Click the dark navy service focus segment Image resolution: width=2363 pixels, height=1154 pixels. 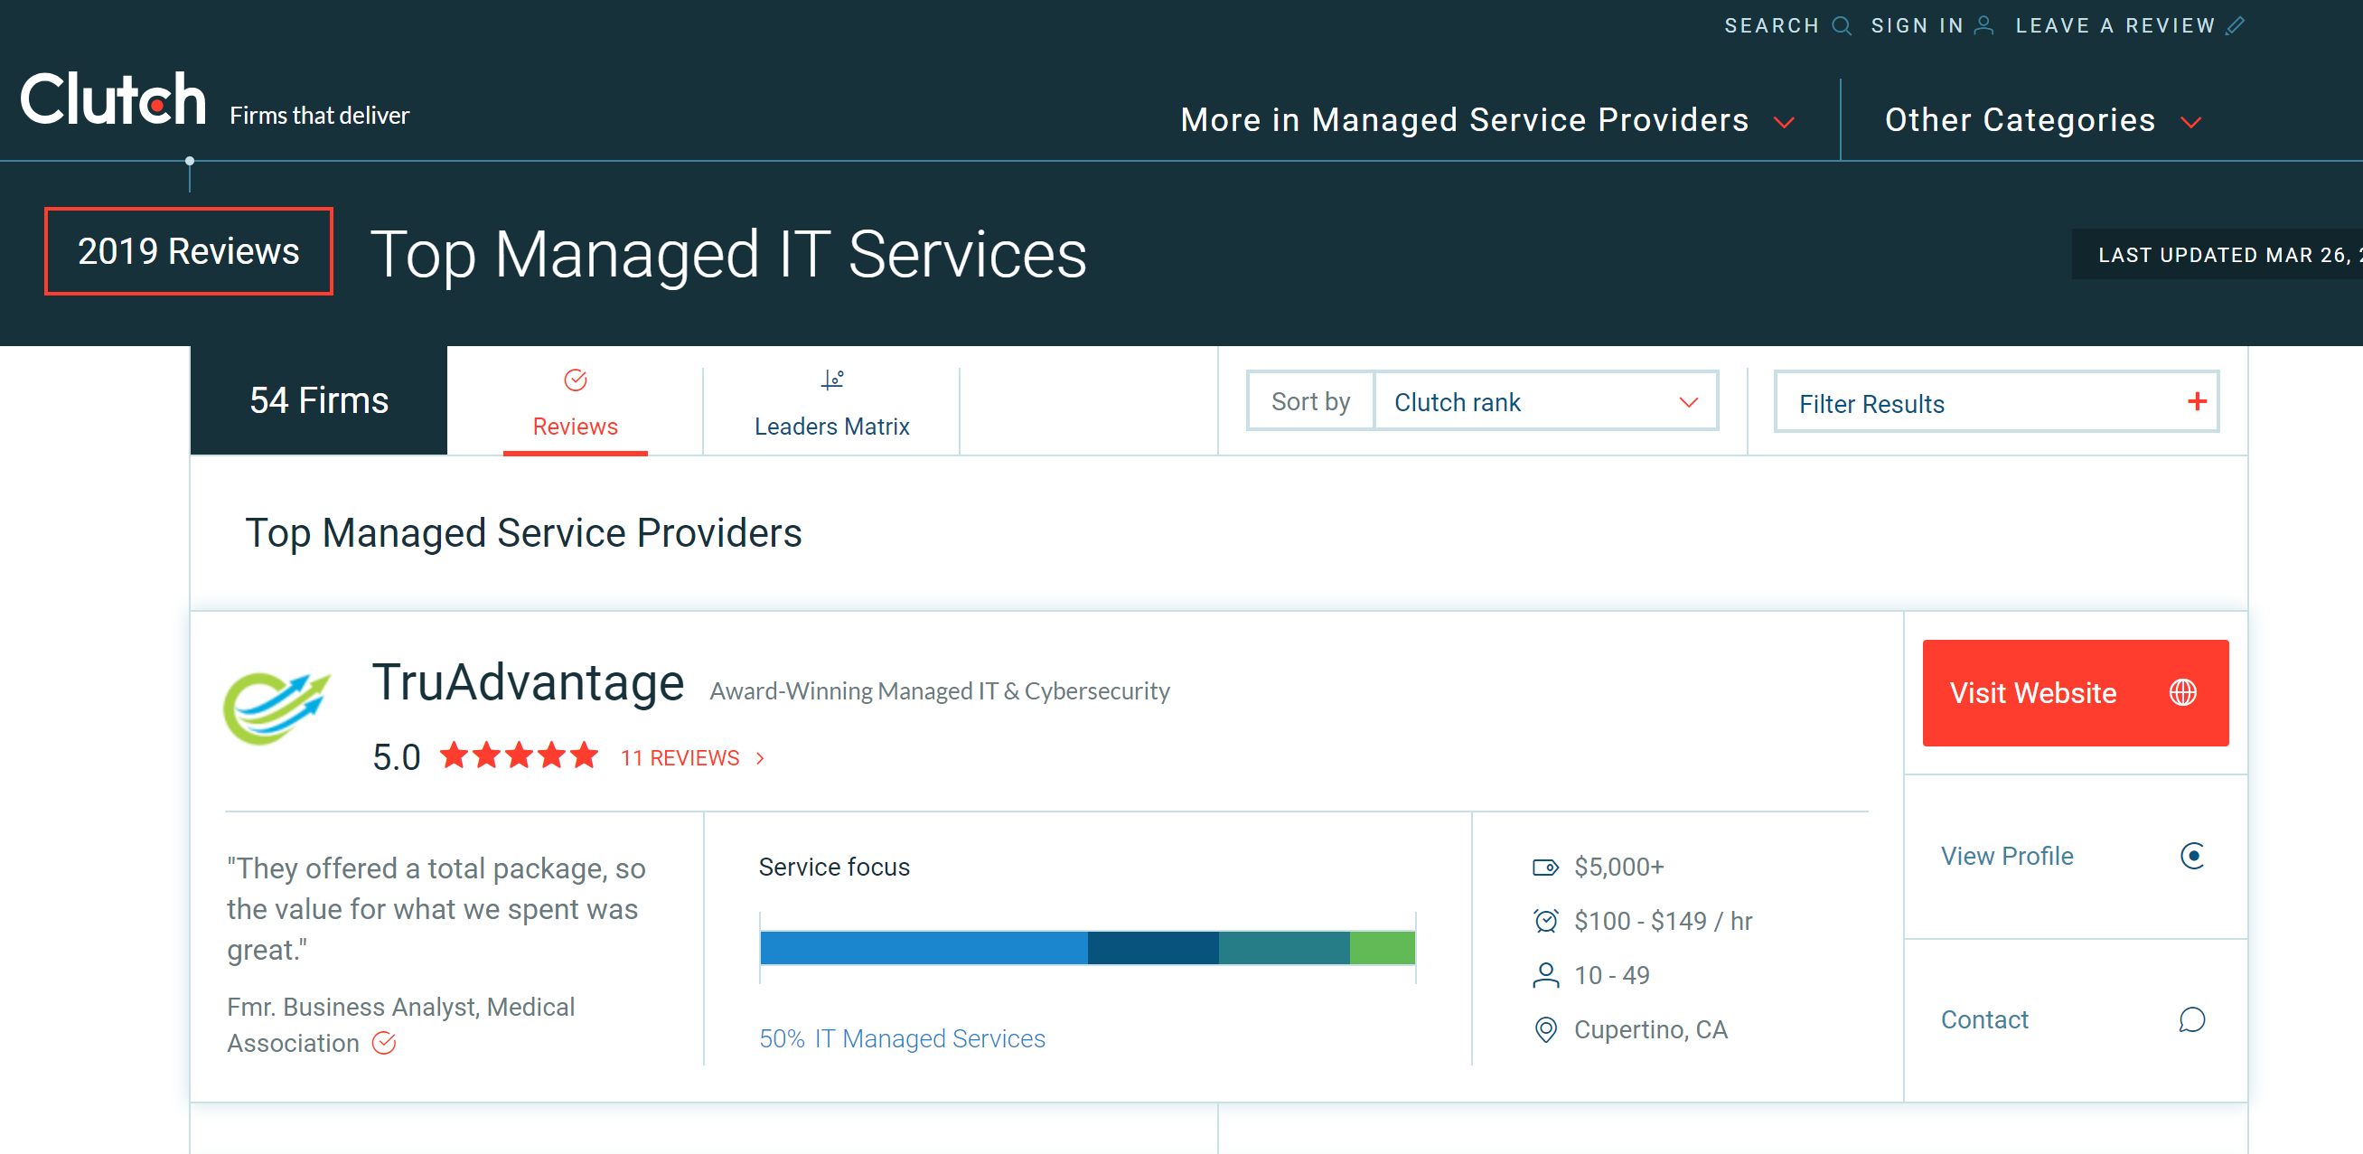(1153, 948)
